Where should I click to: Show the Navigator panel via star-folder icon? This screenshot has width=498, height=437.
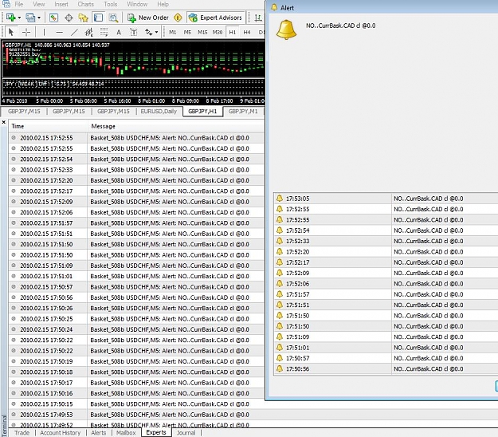pyautogui.click(x=83, y=18)
